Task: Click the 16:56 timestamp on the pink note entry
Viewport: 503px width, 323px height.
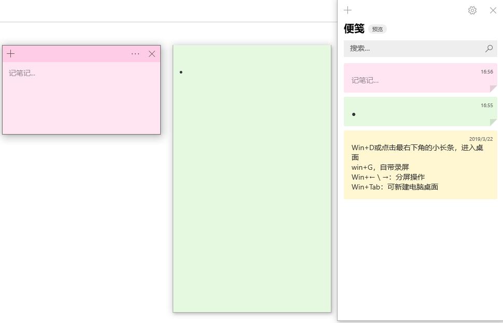Action: point(486,72)
